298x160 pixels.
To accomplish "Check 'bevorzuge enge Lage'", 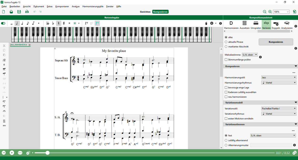I will tap(226, 87).
